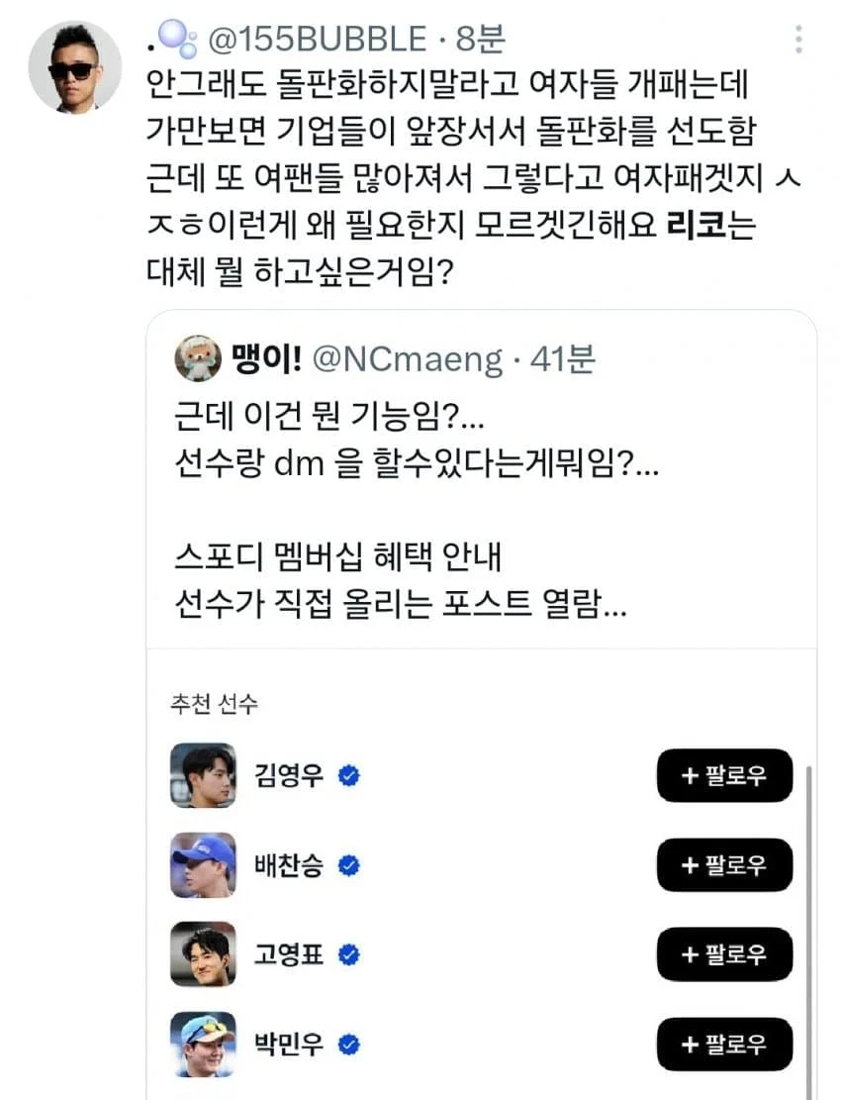Screen dimensions: 841x1100
Task: Tap the 맹이! quoted tweet avatar
Action: pyautogui.click(x=198, y=357)
